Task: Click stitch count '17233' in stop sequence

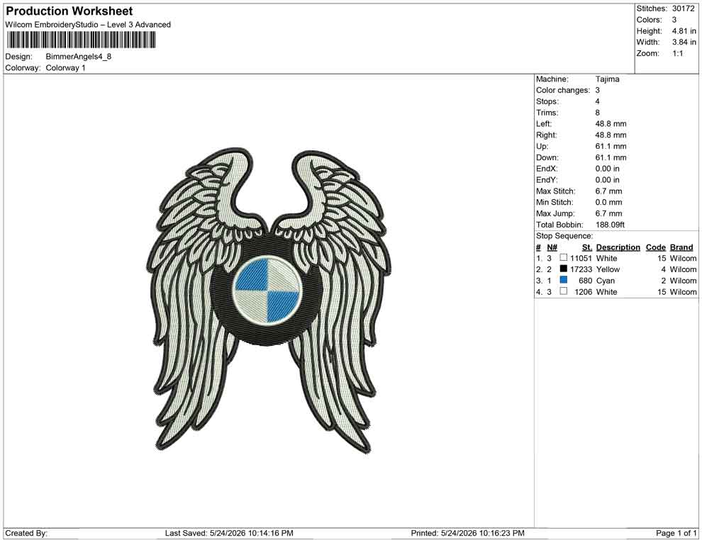Action: [581, 269]
